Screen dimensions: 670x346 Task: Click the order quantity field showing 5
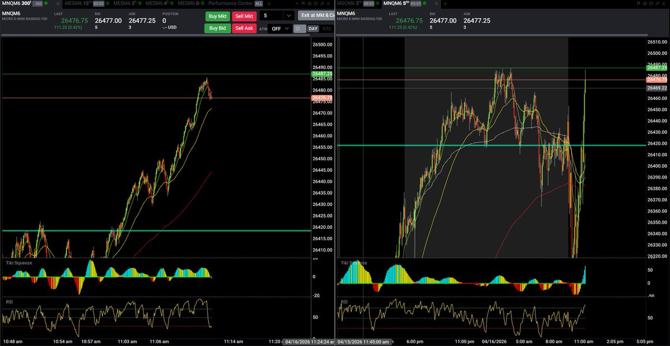271,16
